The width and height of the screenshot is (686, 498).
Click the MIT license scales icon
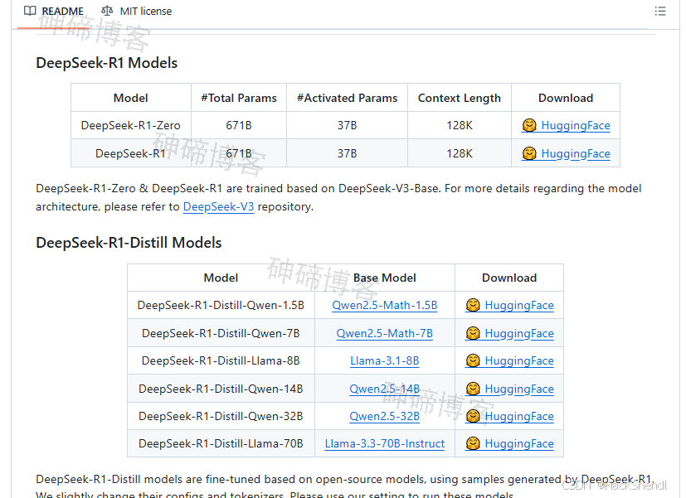(107, 11)
